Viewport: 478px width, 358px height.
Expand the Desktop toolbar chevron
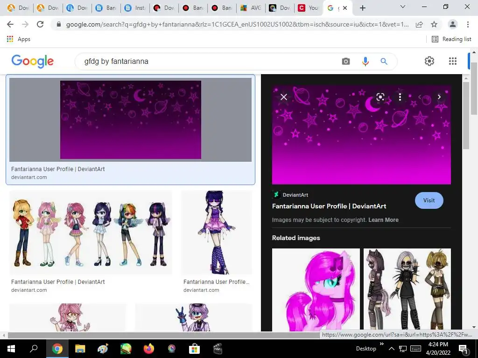[382, 344]
